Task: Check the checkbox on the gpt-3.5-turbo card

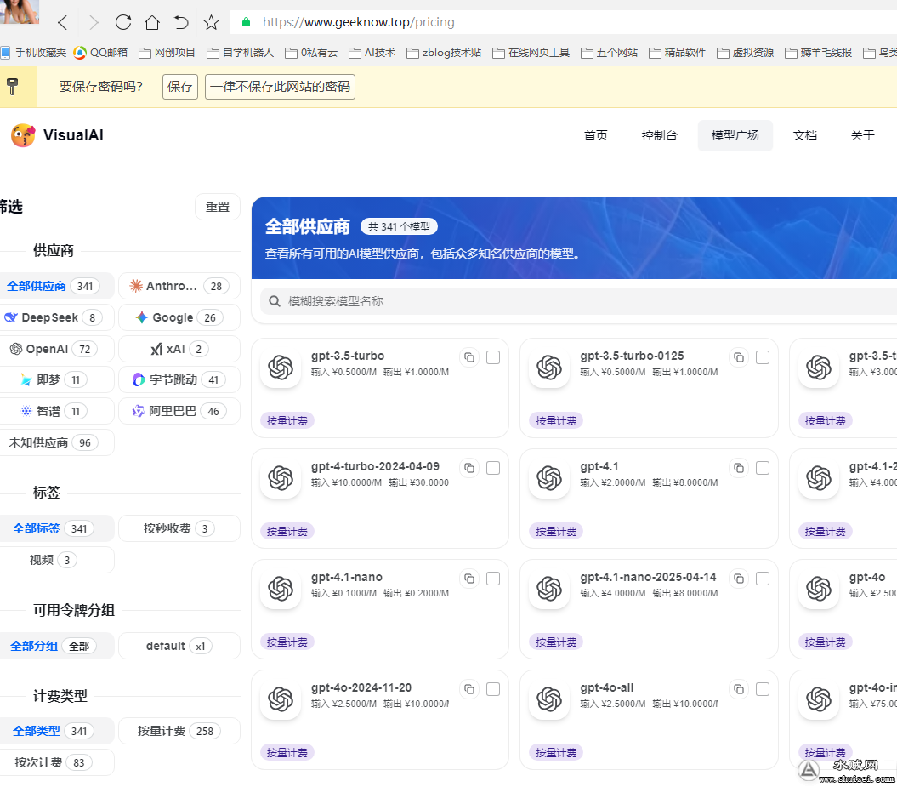Action: coord(493,357)
